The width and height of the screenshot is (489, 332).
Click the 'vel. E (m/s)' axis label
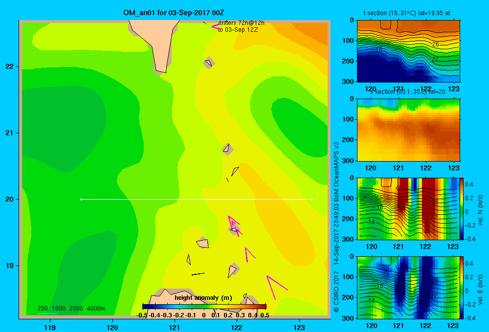(481, 289)
